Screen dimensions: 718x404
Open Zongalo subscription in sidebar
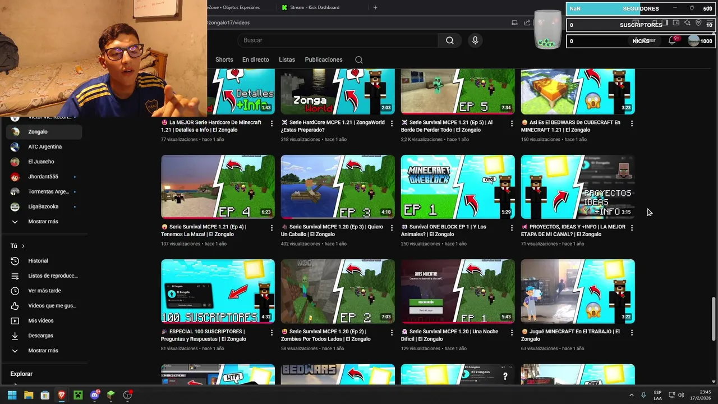[44, 132]
